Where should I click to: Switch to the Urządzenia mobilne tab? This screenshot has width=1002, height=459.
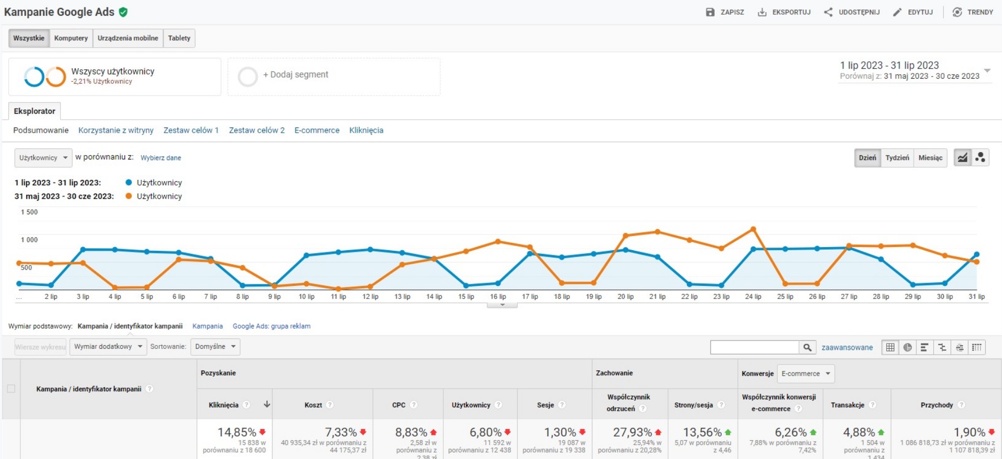pos(128,38)
